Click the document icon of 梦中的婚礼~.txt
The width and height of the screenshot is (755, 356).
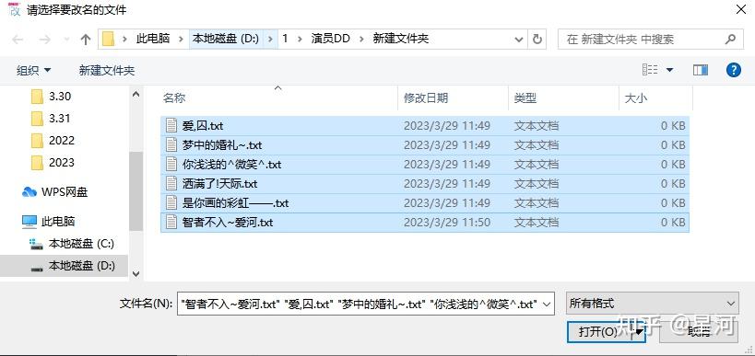click(x=171, y=144)
